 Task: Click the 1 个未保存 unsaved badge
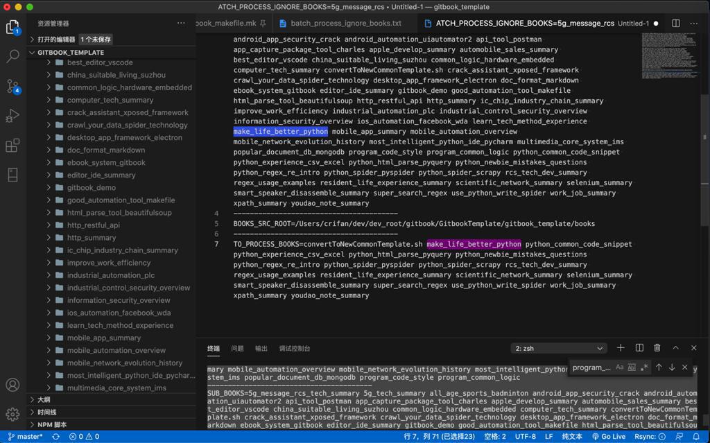coord(96,40)
